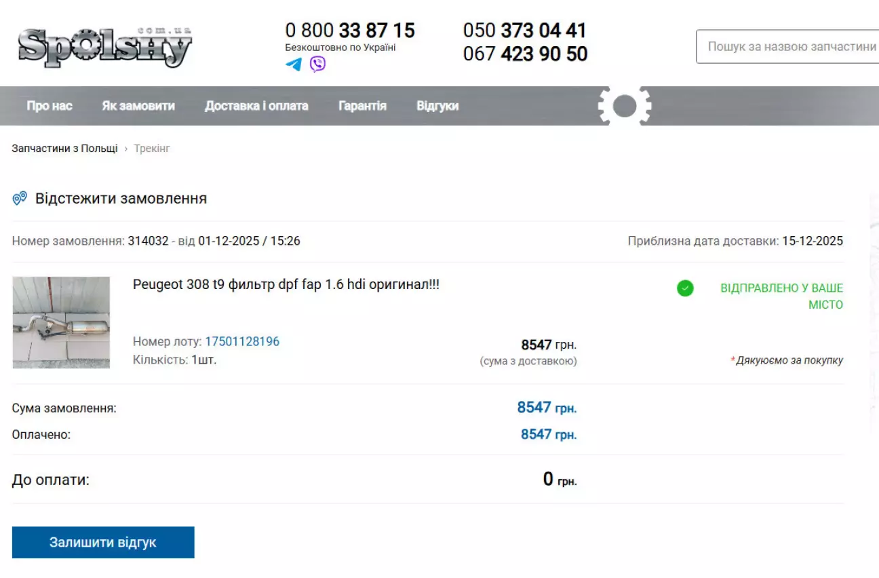The width and height of the screenshot is (879, 578).
Task: Open the Відгуки page
Action: [437, 106]
